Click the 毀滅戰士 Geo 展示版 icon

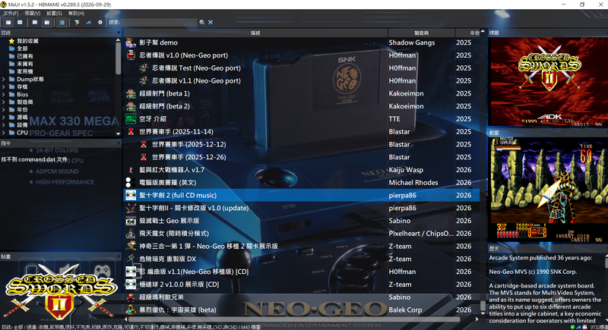131,221
